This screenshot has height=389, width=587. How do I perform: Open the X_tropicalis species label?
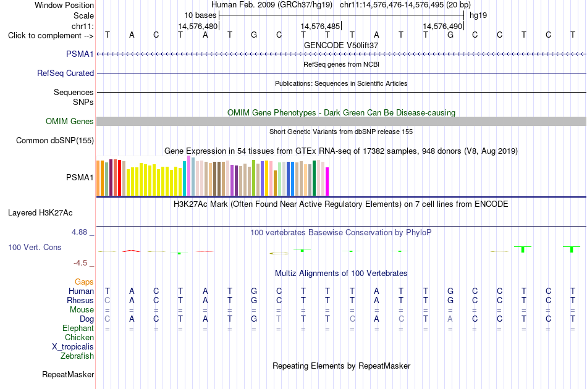[x=73, y=347]
